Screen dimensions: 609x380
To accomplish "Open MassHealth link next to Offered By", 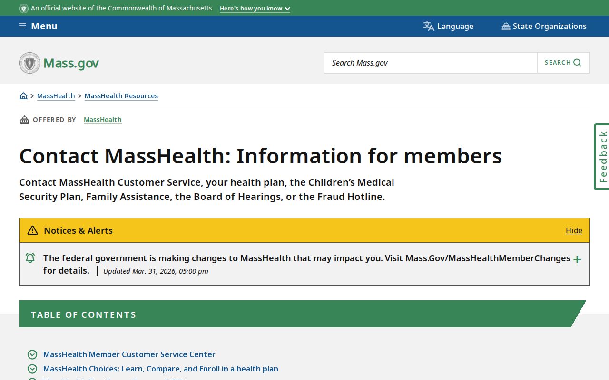I will [x=103, y=120].
